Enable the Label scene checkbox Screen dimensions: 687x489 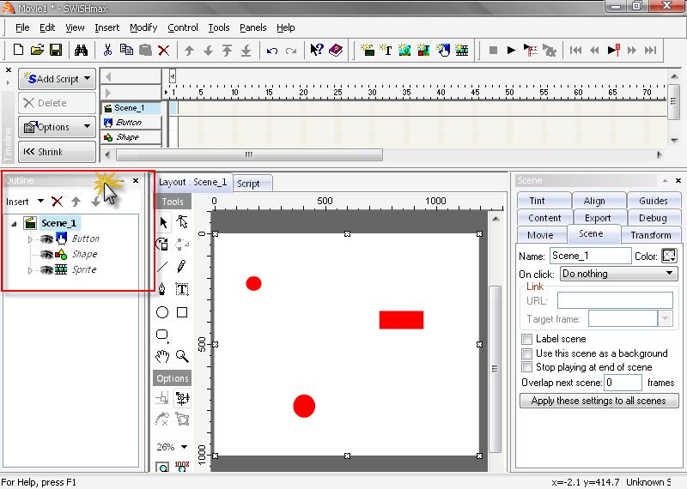pyautogui.click(x=527, y=339)
